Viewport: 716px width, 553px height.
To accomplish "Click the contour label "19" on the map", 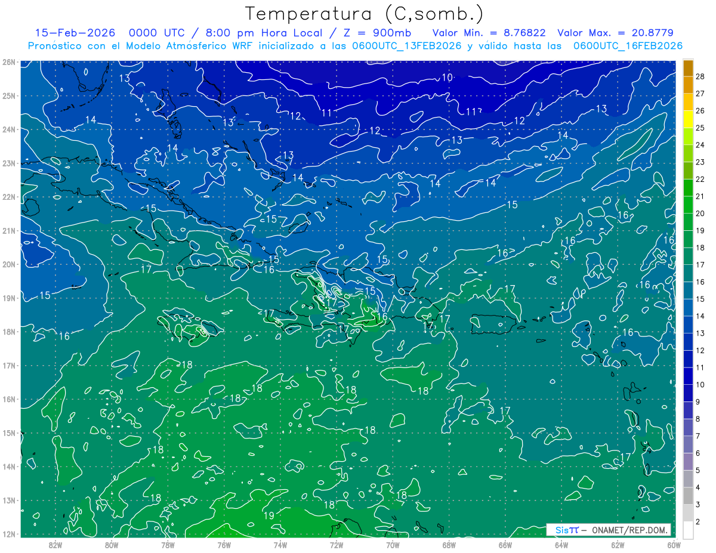I will [269, 515].
